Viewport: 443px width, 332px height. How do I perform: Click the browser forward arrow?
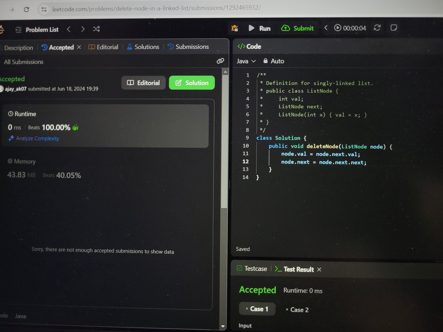11,10
